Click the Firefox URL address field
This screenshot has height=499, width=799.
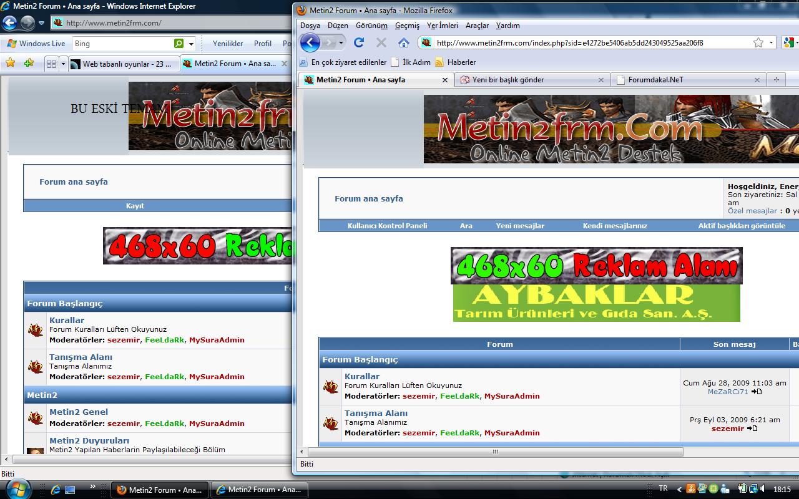tap(593, 42)
